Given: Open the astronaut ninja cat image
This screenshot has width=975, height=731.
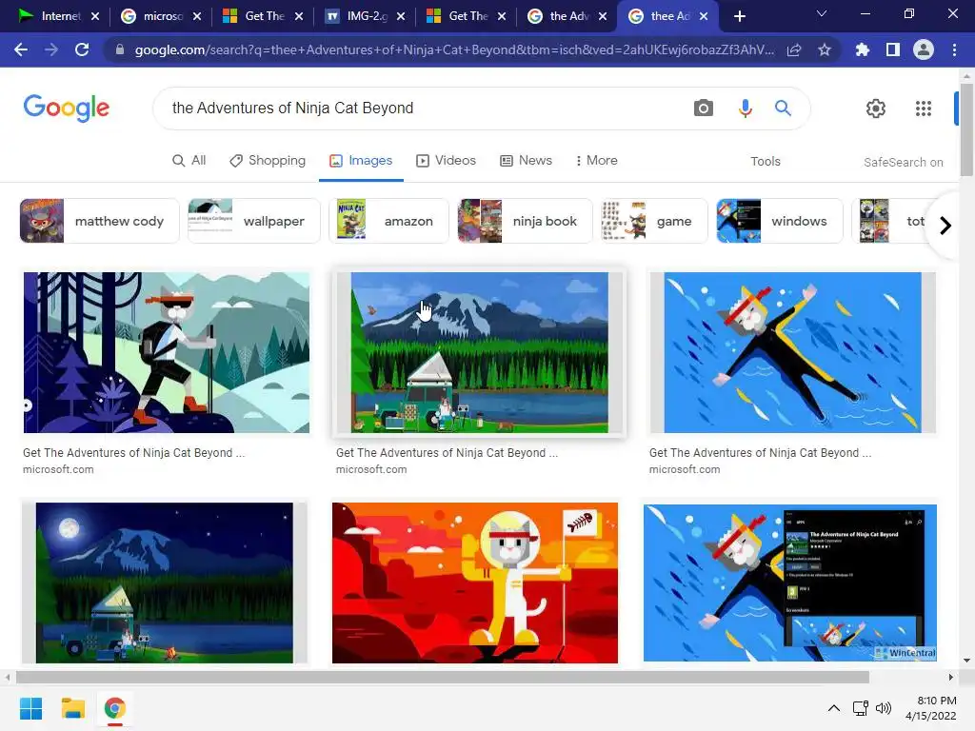Looking at the screenshot, I should pos(475,583).
